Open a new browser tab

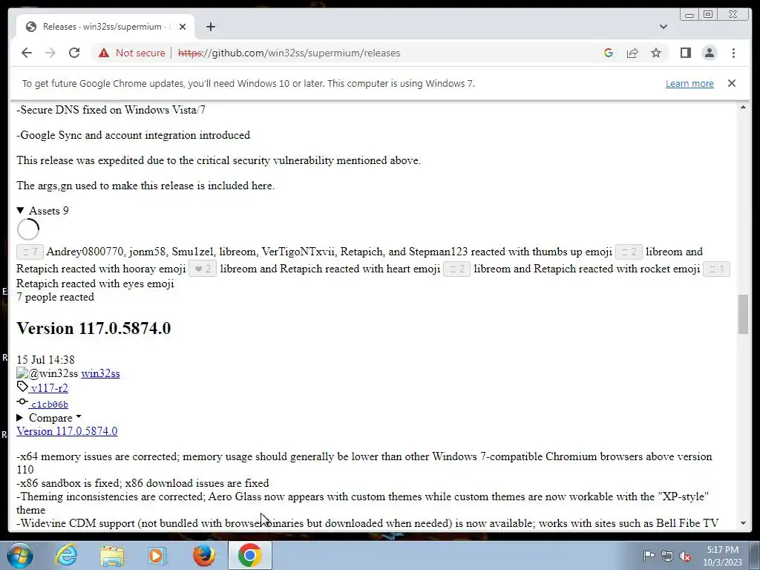[x=210, y=27]
